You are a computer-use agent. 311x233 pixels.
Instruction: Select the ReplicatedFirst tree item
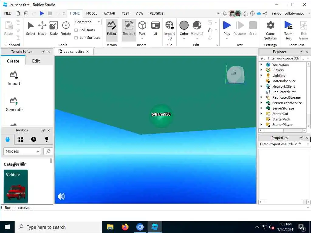coord(284,92)
